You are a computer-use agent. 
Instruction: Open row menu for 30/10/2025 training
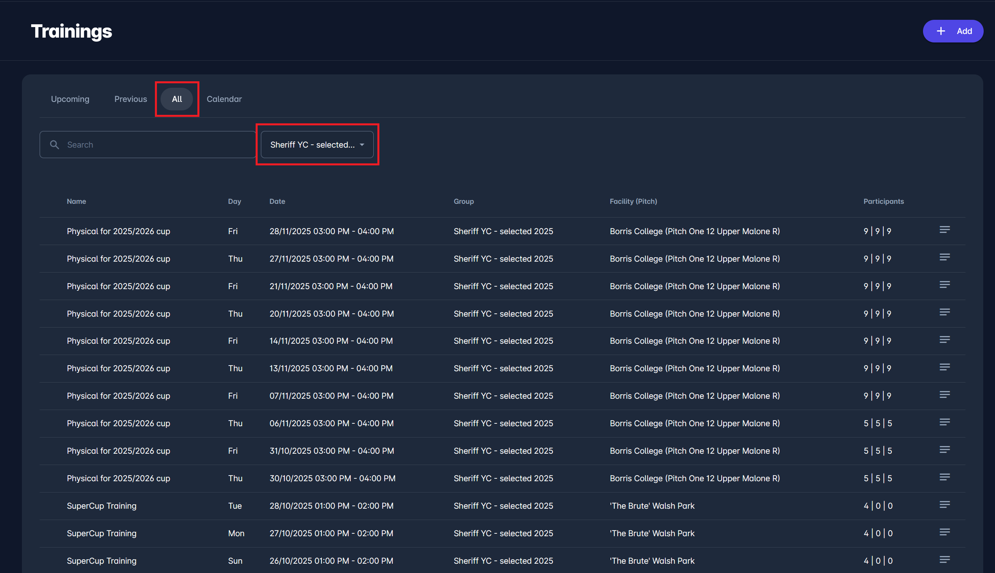coord(944,478)
